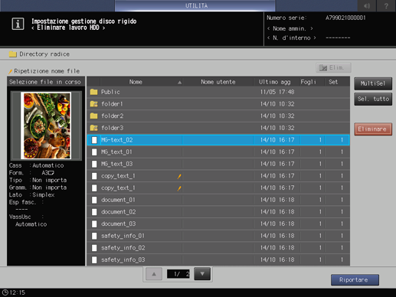This screenshot has width=396, height=297.
Task: Click the red Eliminare button
Action: click(373, 129)
